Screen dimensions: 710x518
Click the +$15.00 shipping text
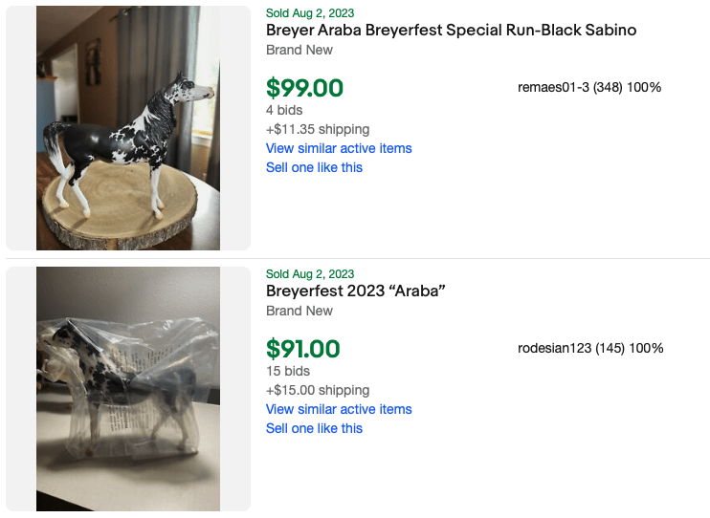[x=318, y=390]
